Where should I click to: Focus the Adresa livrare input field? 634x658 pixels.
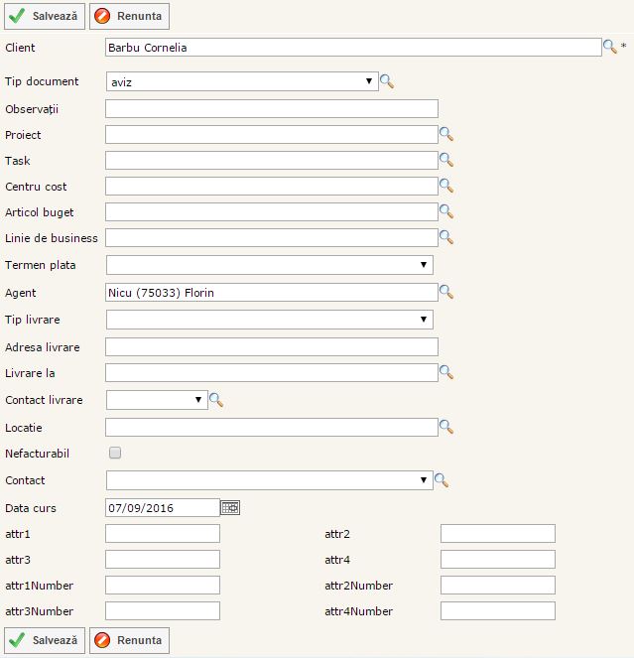(271, 346)
